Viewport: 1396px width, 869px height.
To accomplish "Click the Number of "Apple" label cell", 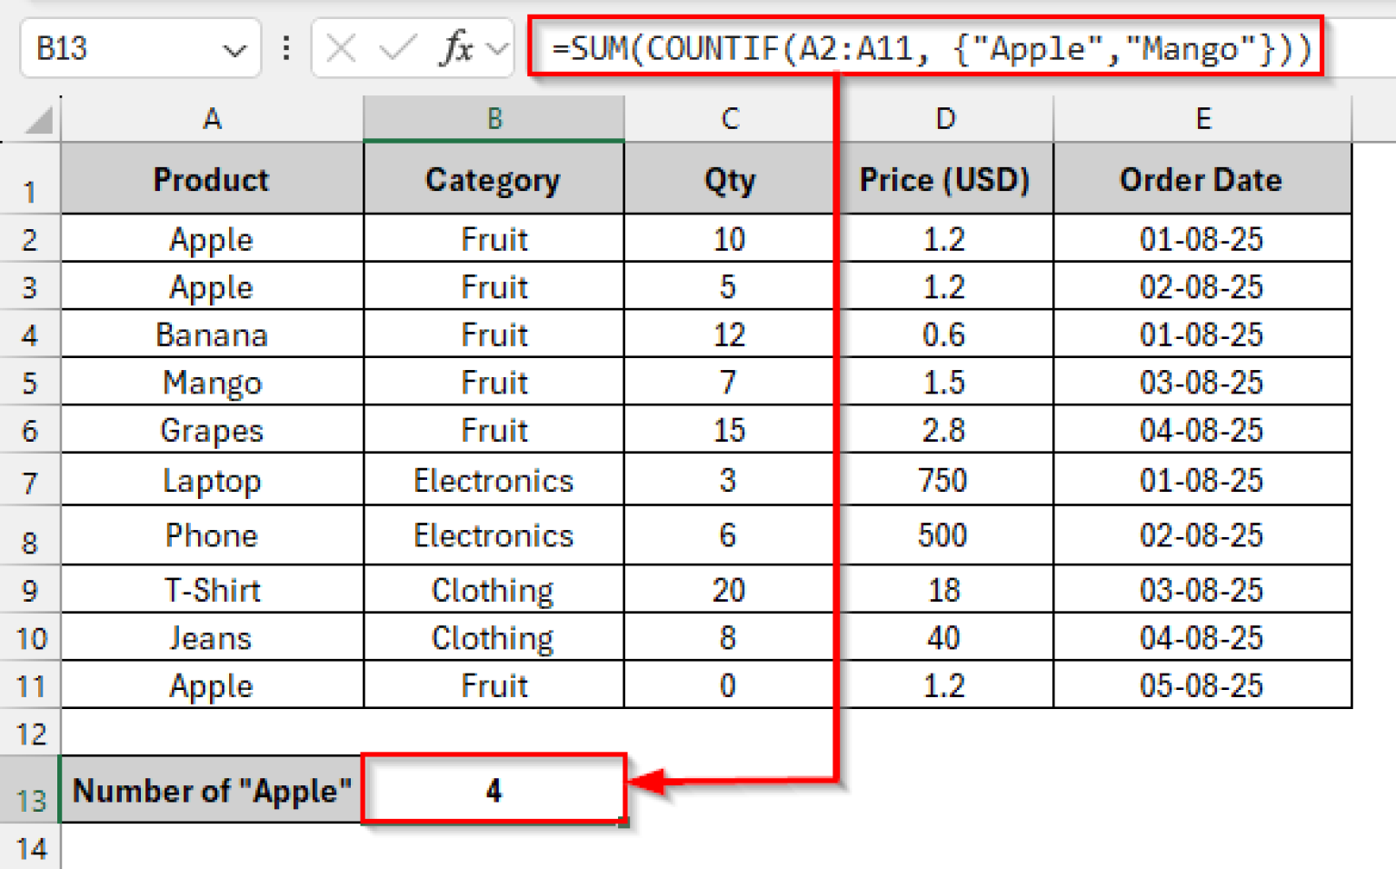I will tap(212, 791).
